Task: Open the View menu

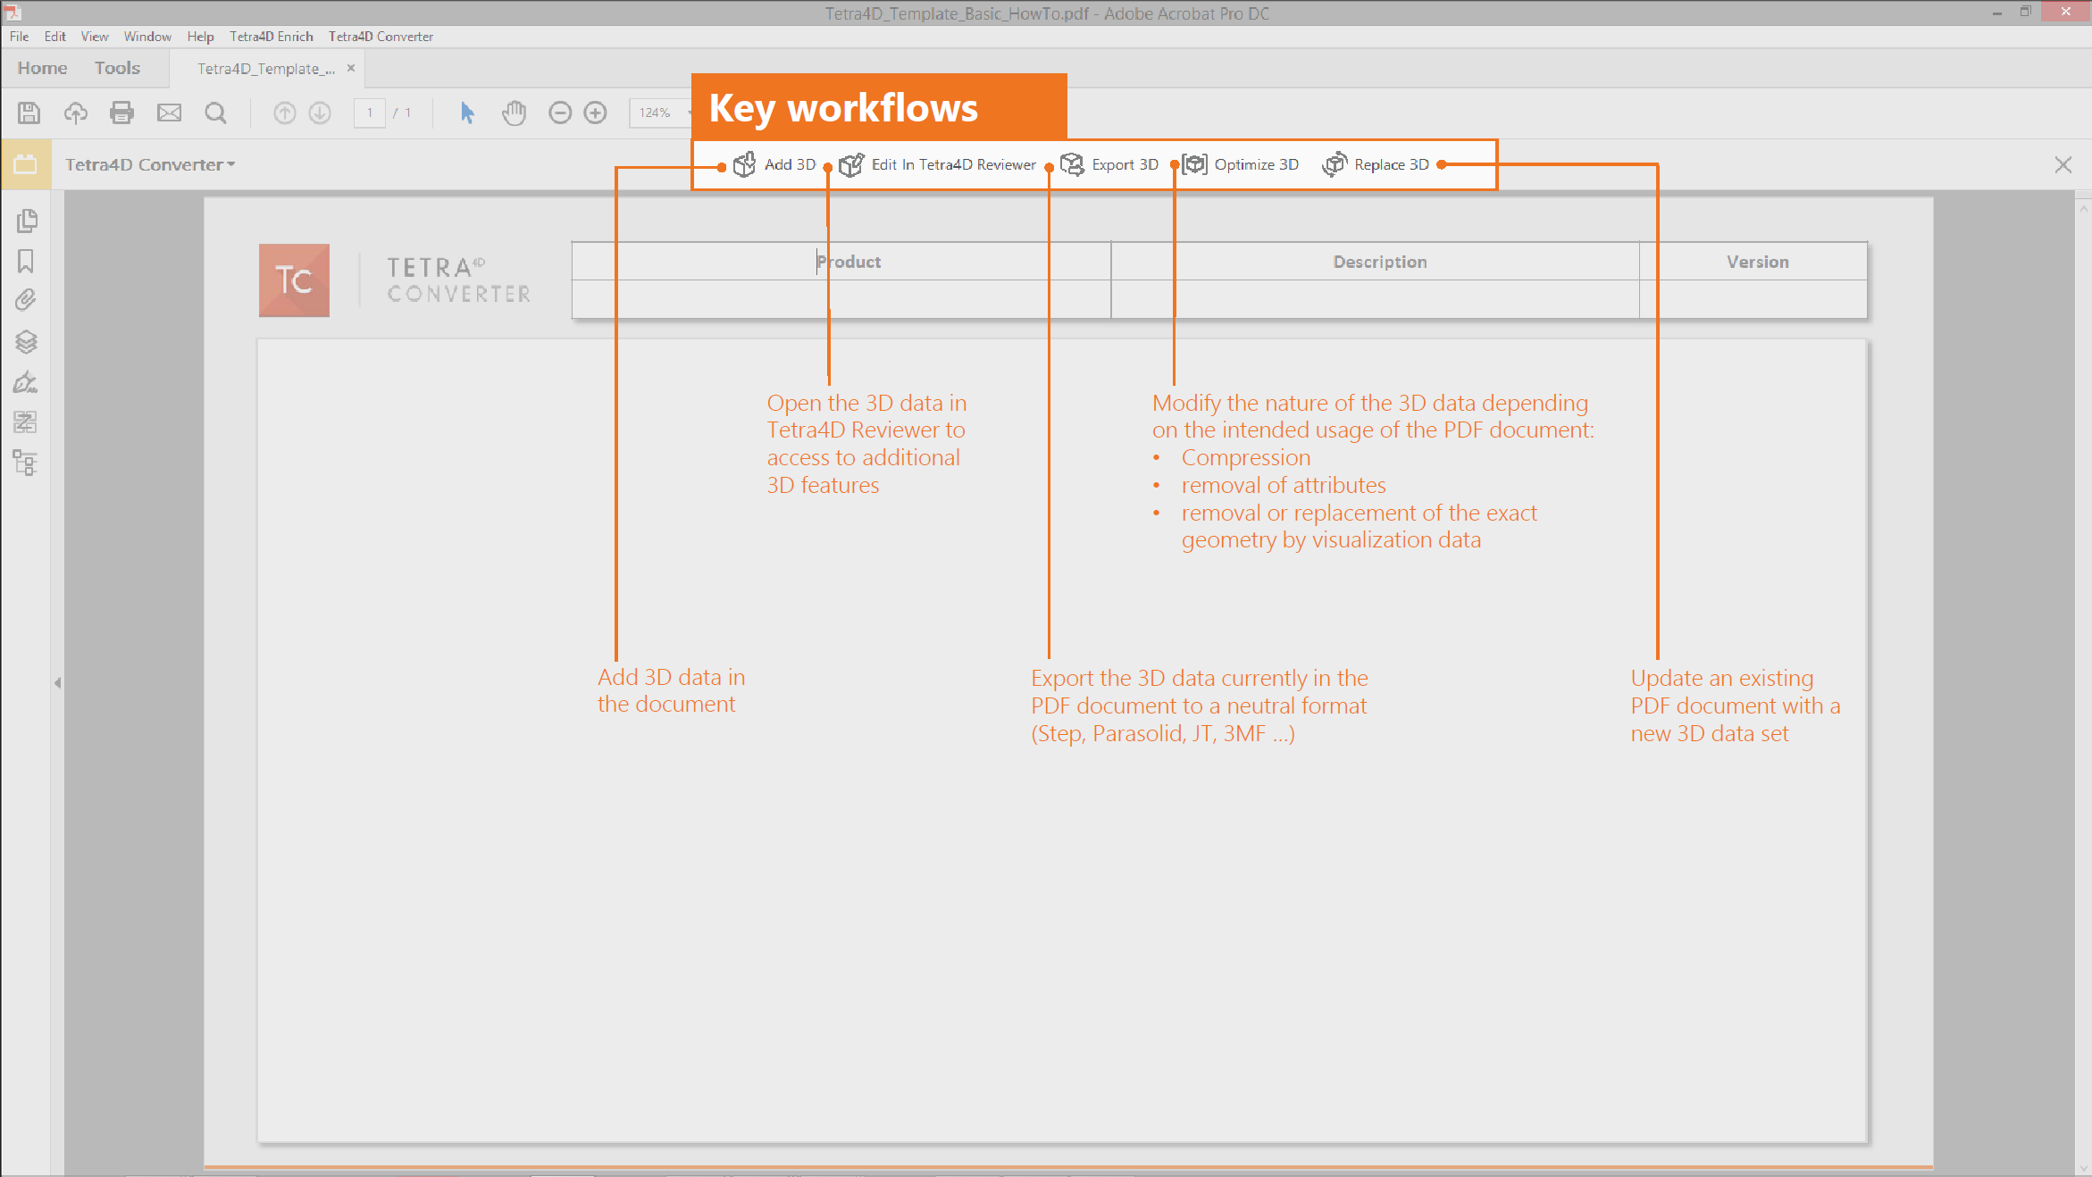Action: [95, 37]
